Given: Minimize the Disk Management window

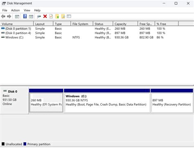Looking at the screenshot, I should [164, 3].
